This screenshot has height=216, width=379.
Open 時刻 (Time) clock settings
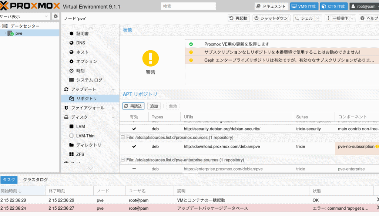(80, 71)
